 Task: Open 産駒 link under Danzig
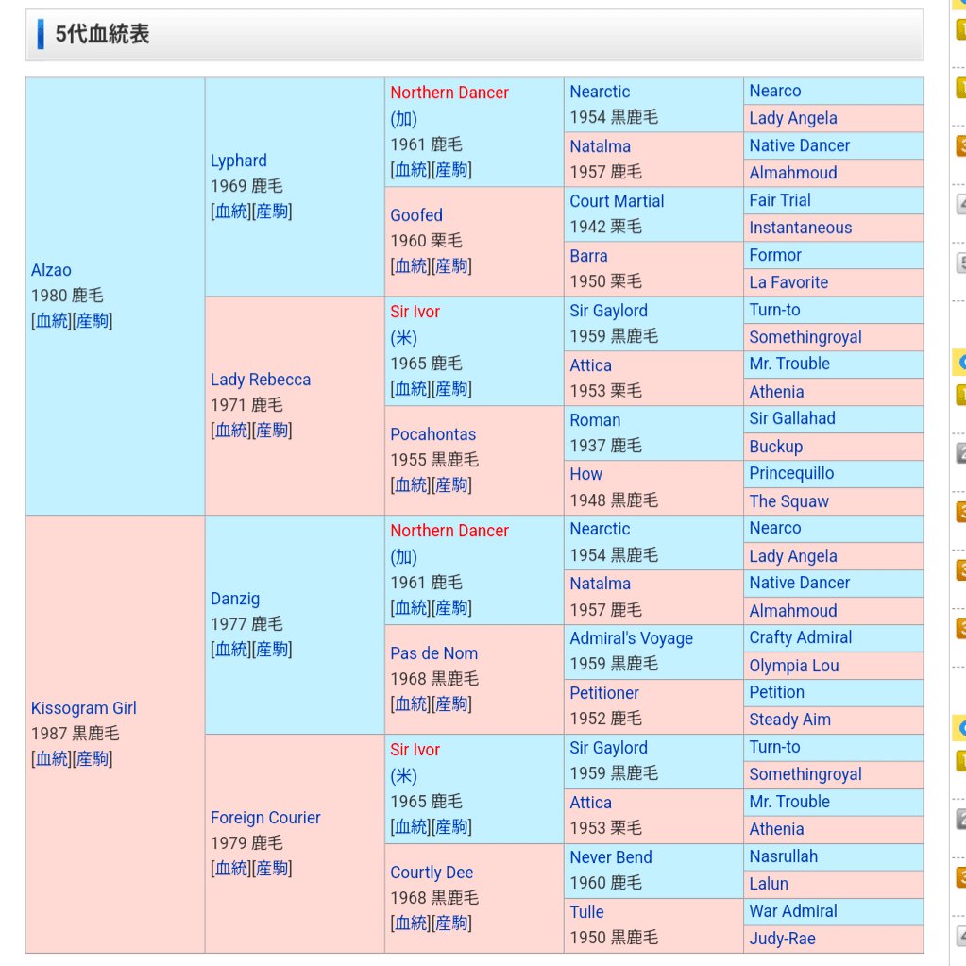point(272,650)
